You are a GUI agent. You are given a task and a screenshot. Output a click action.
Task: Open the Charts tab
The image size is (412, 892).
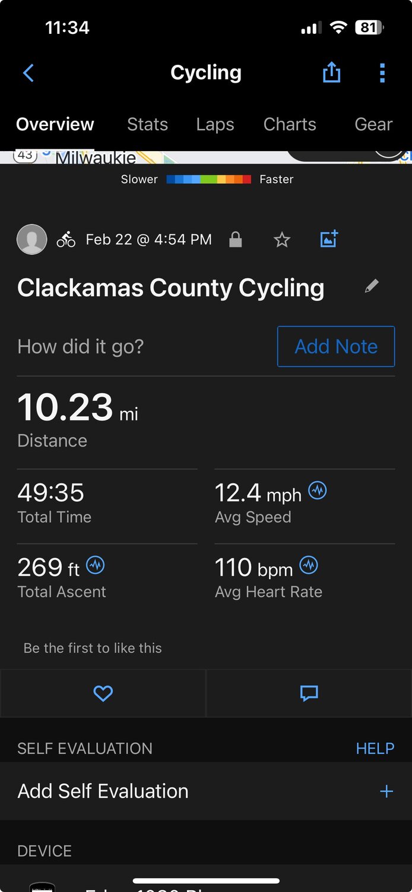pos(290,124)
